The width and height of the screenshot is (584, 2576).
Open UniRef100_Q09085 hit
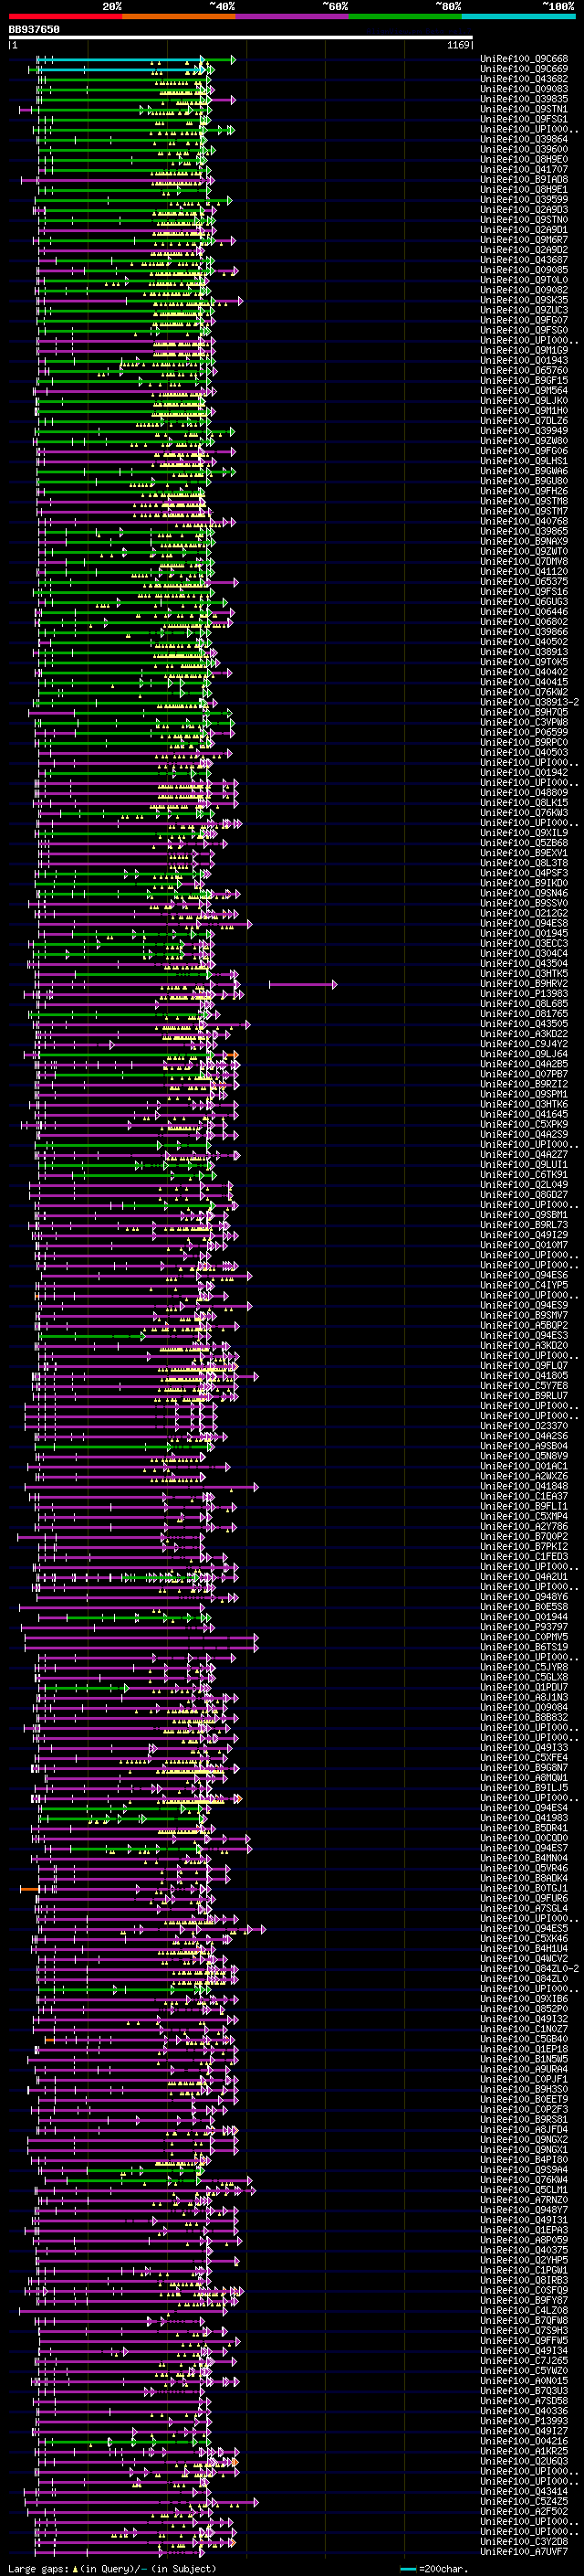coord(524,270)
